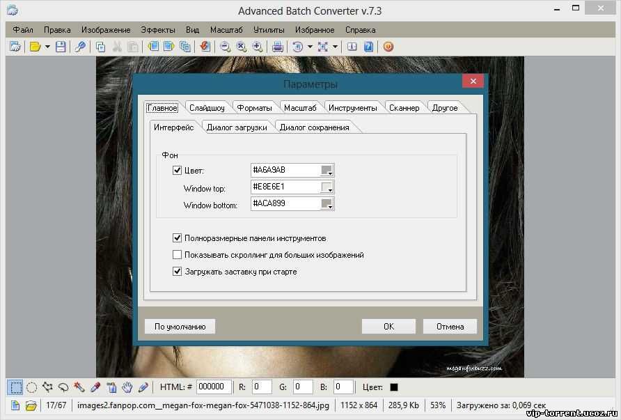Select the rectangular selection tool
The width and height of the screenshot is (621, 420).
15,387
